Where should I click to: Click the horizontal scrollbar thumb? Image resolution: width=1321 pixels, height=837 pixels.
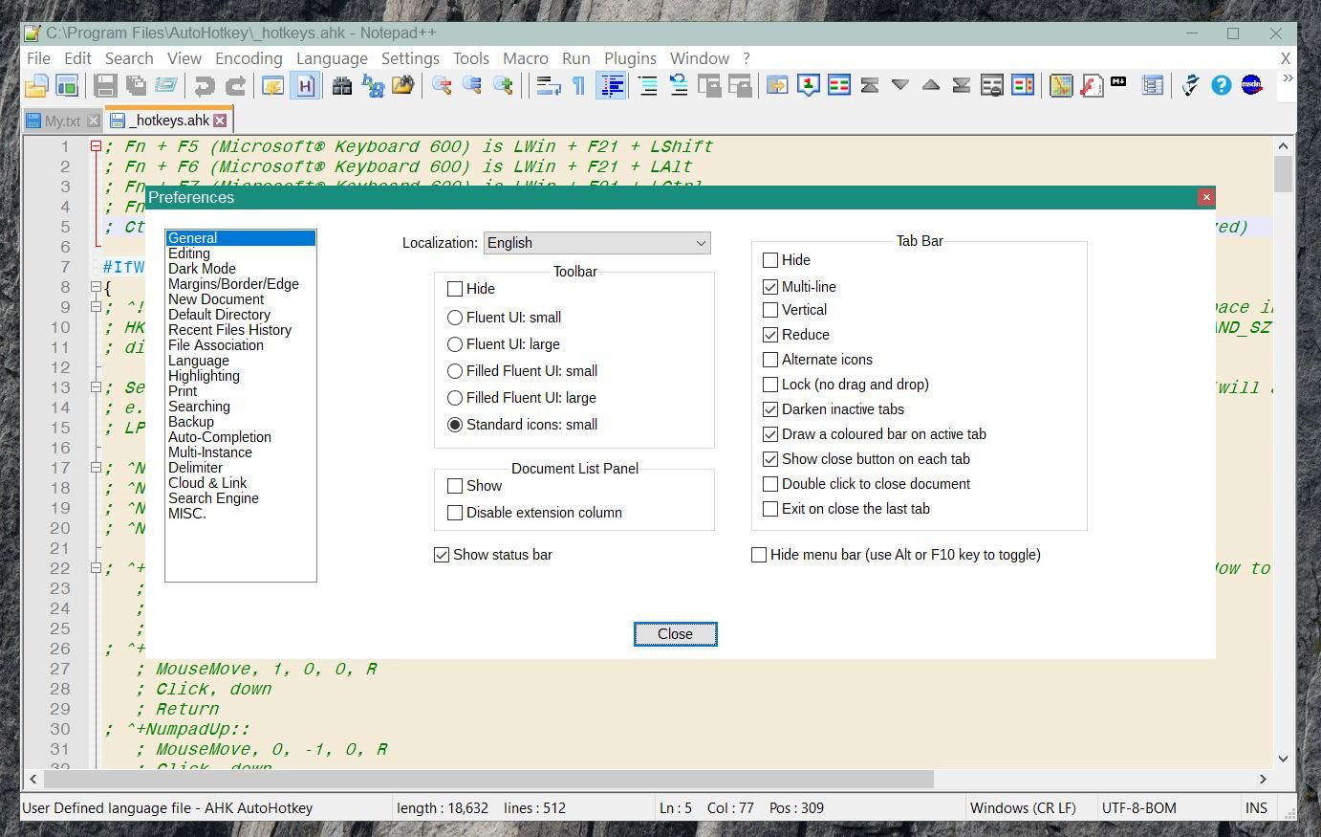point(488,780)
